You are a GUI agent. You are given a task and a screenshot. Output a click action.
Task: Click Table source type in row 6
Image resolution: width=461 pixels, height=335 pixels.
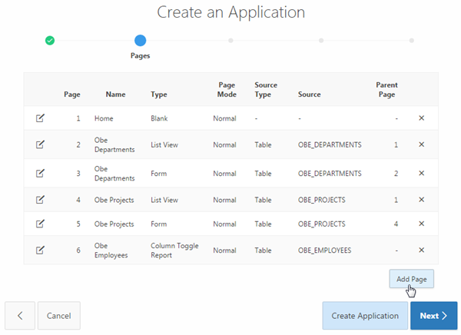click(x=263, y=250)
